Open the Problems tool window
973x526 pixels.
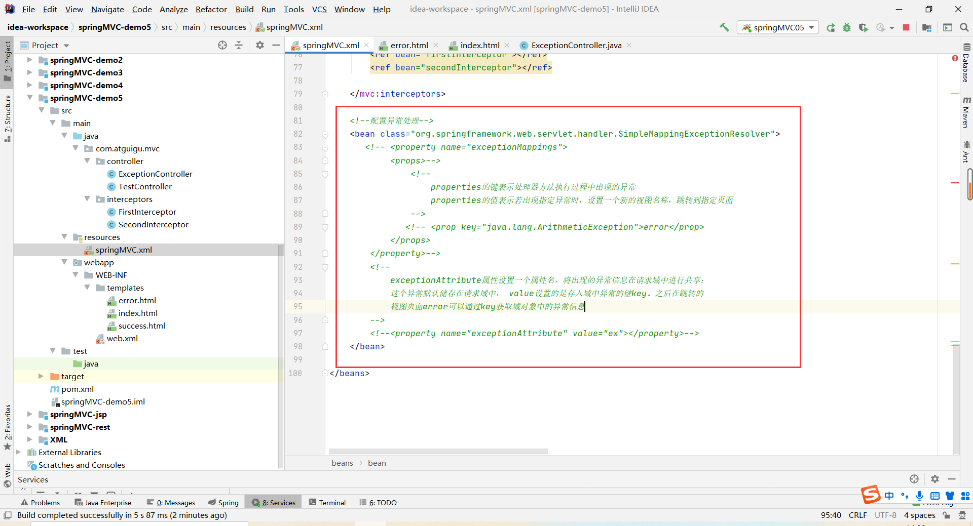(x=40, y=502)
